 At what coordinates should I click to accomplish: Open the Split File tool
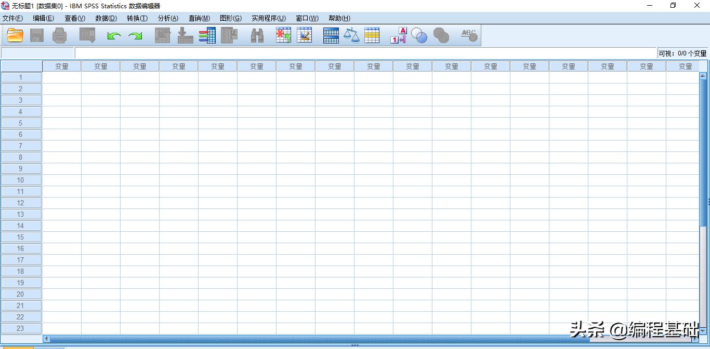(331, 35)
